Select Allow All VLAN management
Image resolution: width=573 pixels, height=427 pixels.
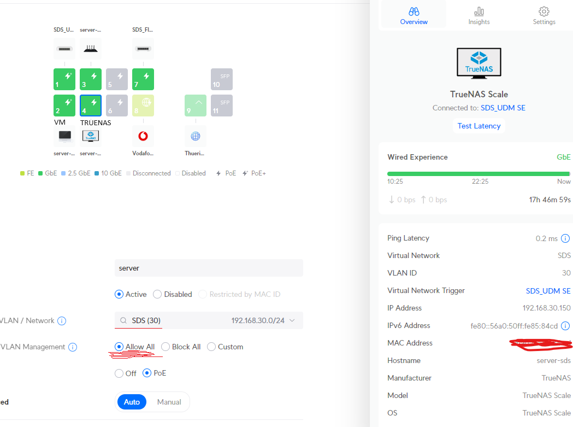pos(119,347)
